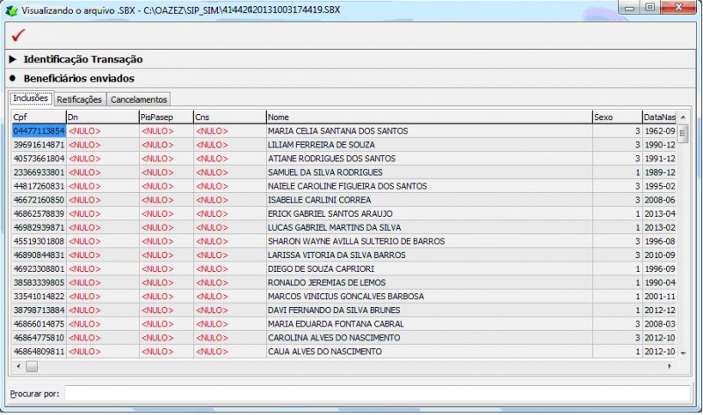Expand the Identificação Transação section
This screenshot has width=703, height=415.
pos(12,59)
